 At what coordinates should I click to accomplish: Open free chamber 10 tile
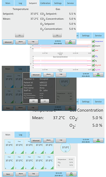tap(49, 162)
